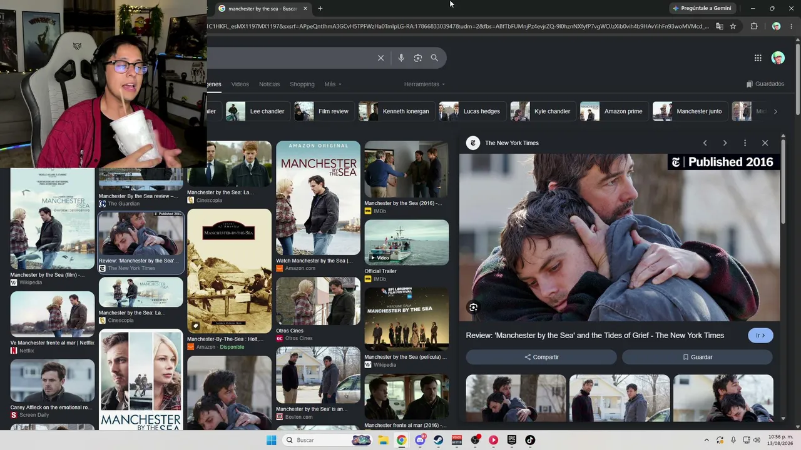The height and width of the screenshot is (450, 801).
Task: Filter images by Kenneth lonergan chip
Action: [x=397, y=111]
